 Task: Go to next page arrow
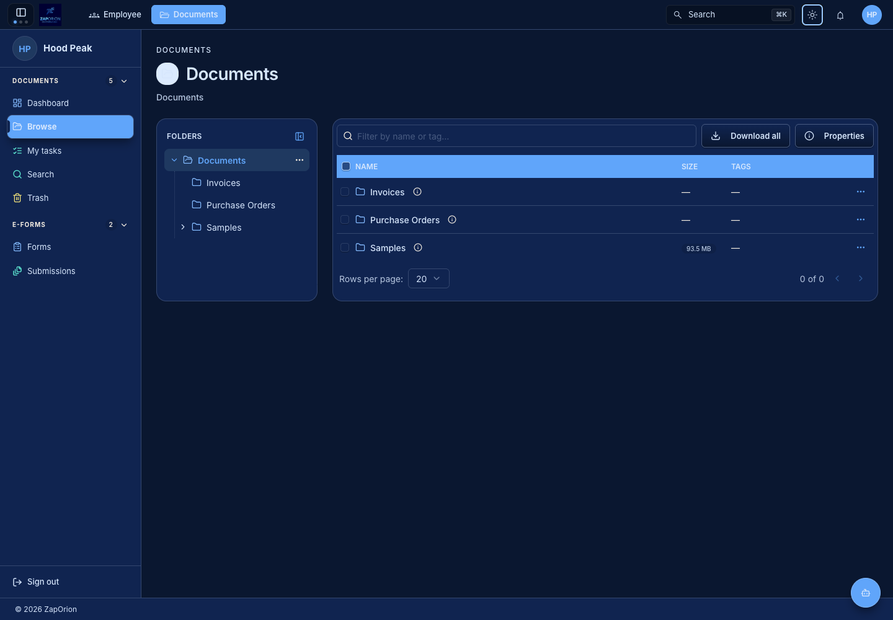(x=861, y=278)
